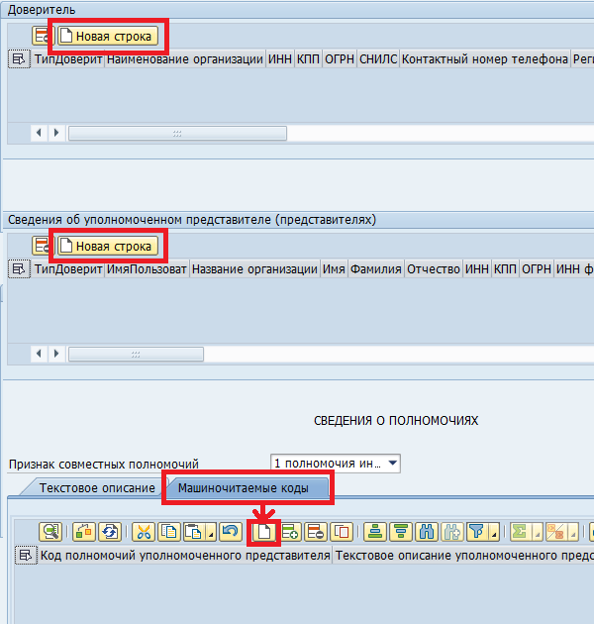Click the Cut scissors icon
Image resolution: width=594 pixels, height=624 pixels.
coord(144,532)
